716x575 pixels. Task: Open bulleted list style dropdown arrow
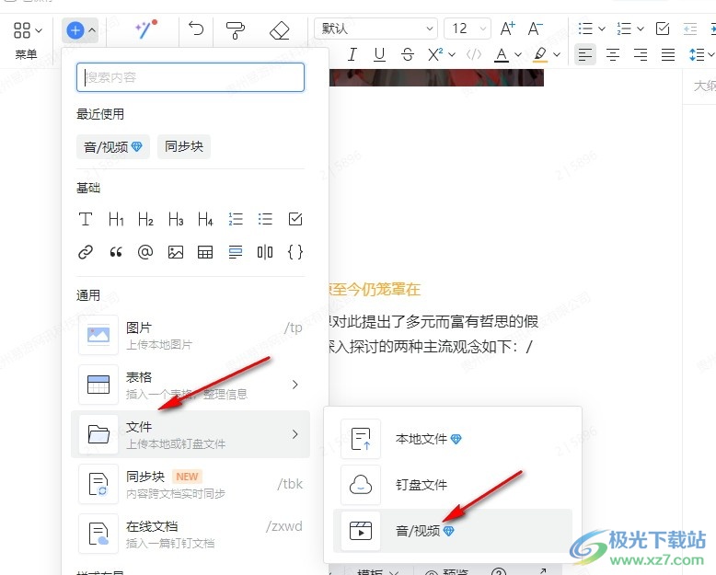[x=602, y=29]
